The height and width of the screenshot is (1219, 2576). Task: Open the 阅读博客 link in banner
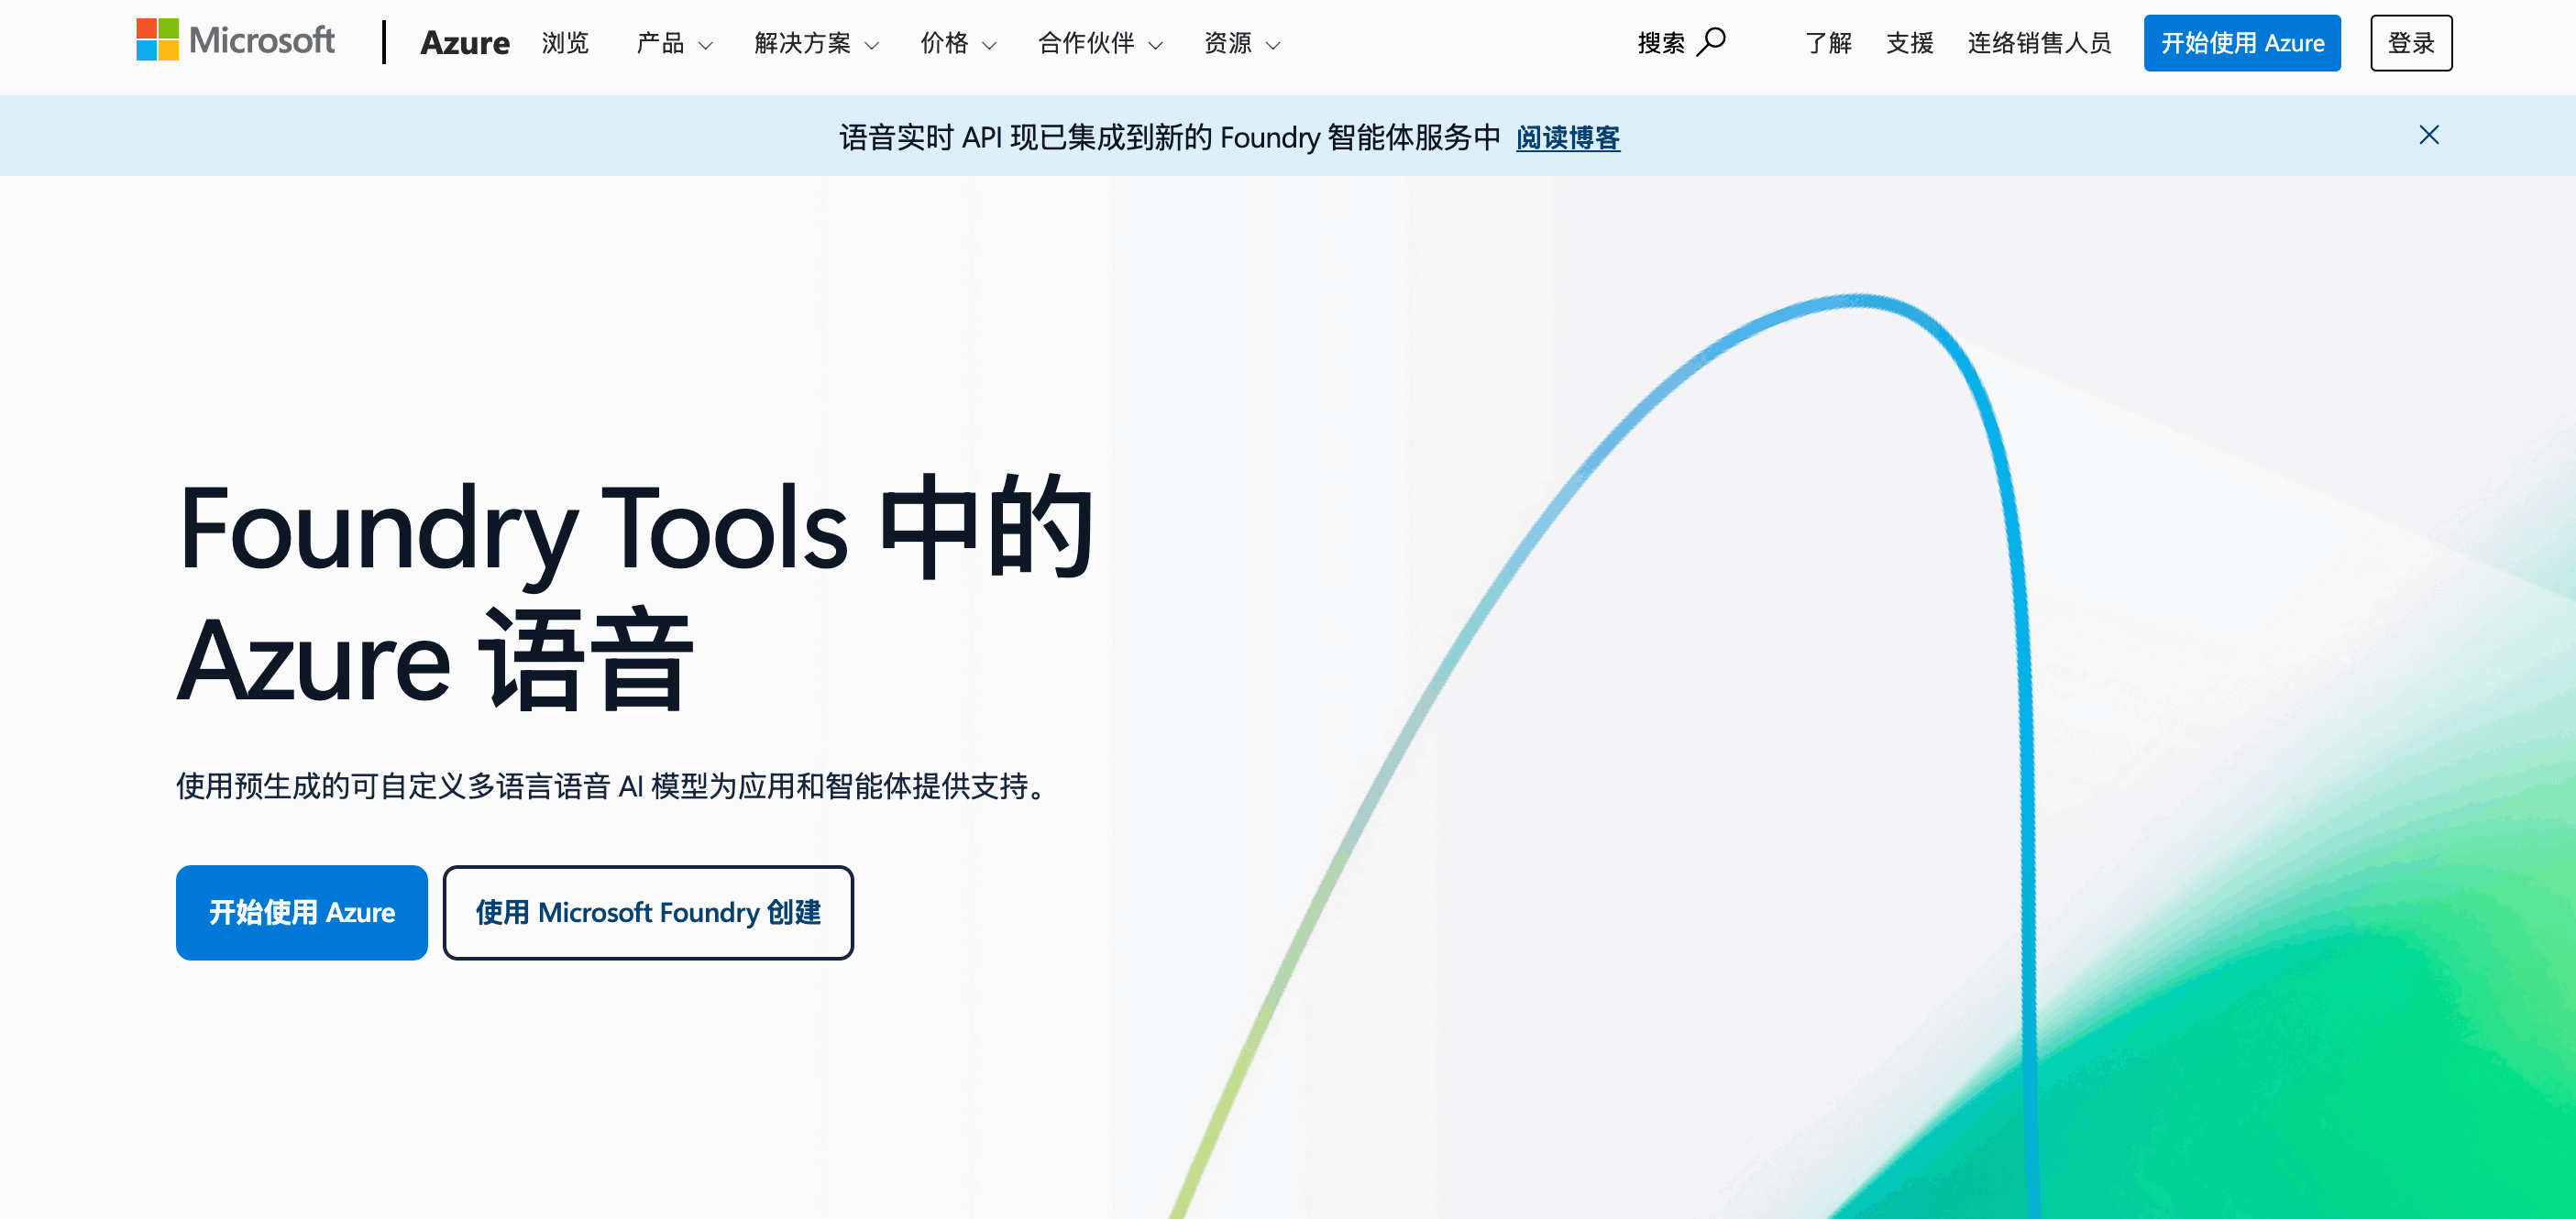pyautogui.click(x=1568, y=137)
